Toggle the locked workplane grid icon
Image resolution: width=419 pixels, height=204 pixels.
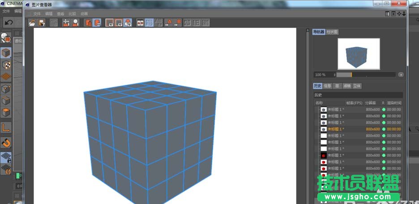6,157
